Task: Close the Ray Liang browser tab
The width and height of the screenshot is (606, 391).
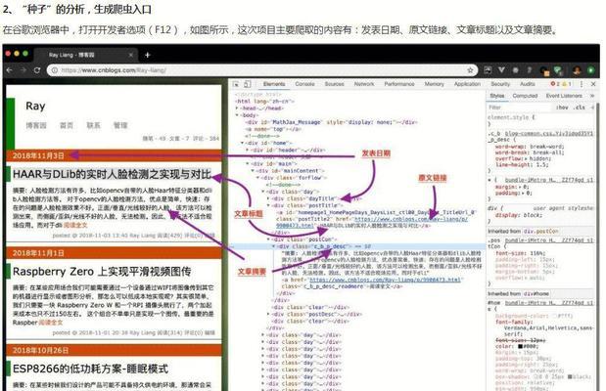Action: tap(131, 55)
